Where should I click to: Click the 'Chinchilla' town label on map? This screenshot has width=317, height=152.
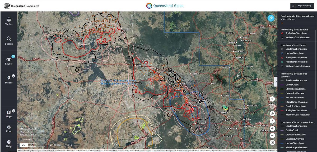[168, 71]
